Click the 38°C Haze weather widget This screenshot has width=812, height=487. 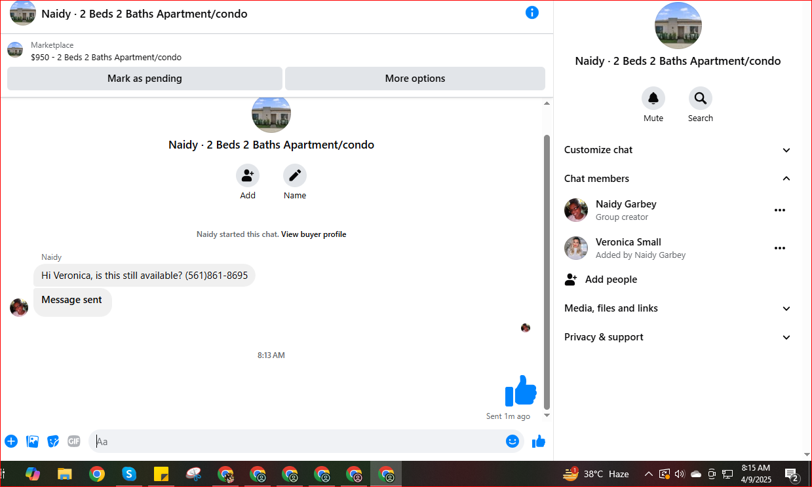click(x=596, y=474)
